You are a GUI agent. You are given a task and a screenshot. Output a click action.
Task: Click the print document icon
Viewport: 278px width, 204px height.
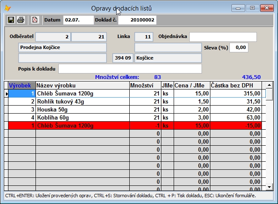(21, 20)
